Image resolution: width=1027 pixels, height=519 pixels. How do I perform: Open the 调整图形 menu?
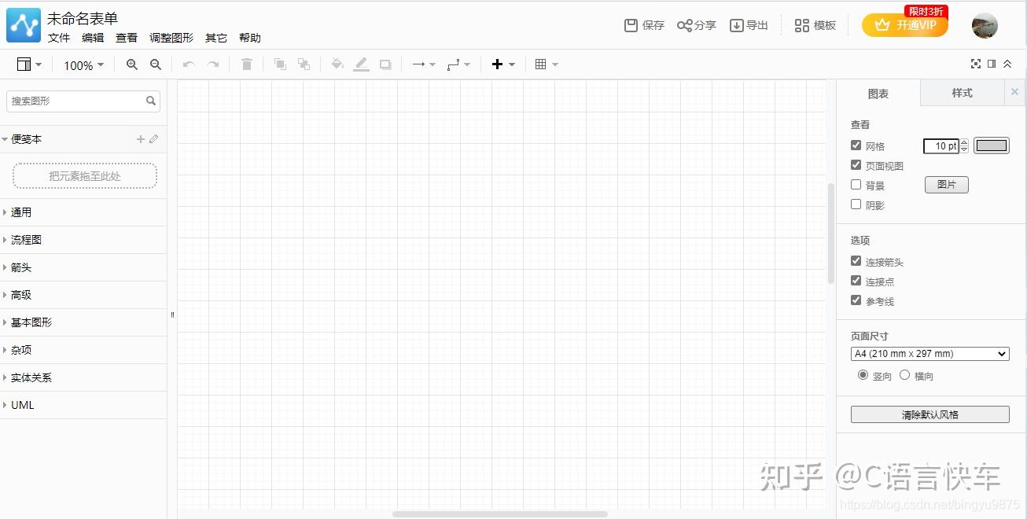pos(171,38)
